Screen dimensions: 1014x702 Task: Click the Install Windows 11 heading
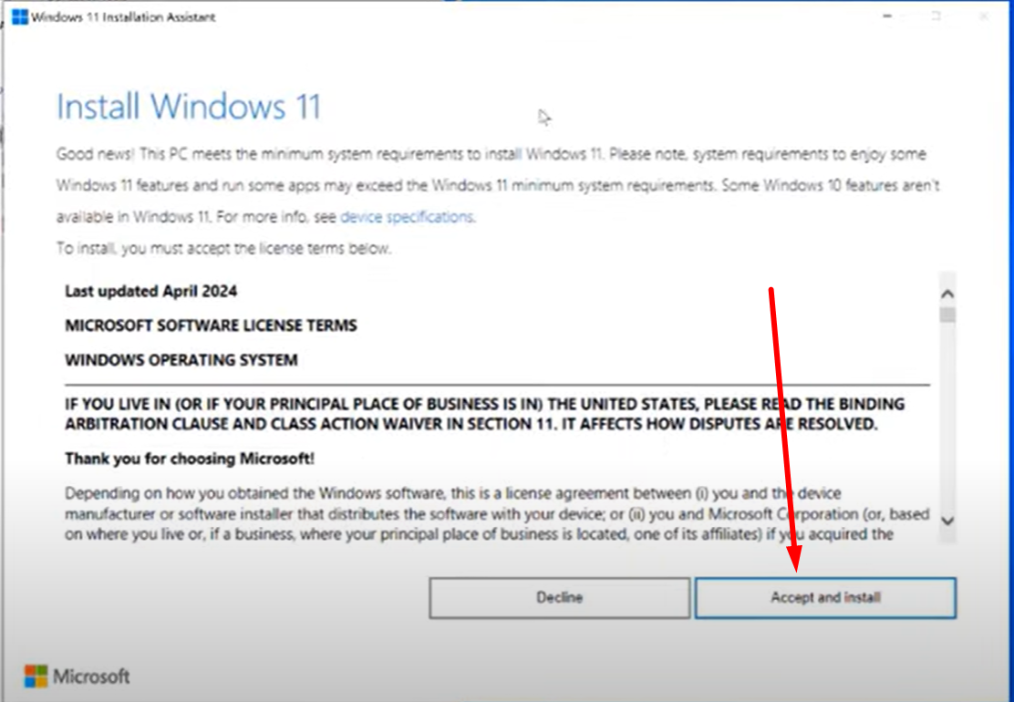[x=188, y=107]
